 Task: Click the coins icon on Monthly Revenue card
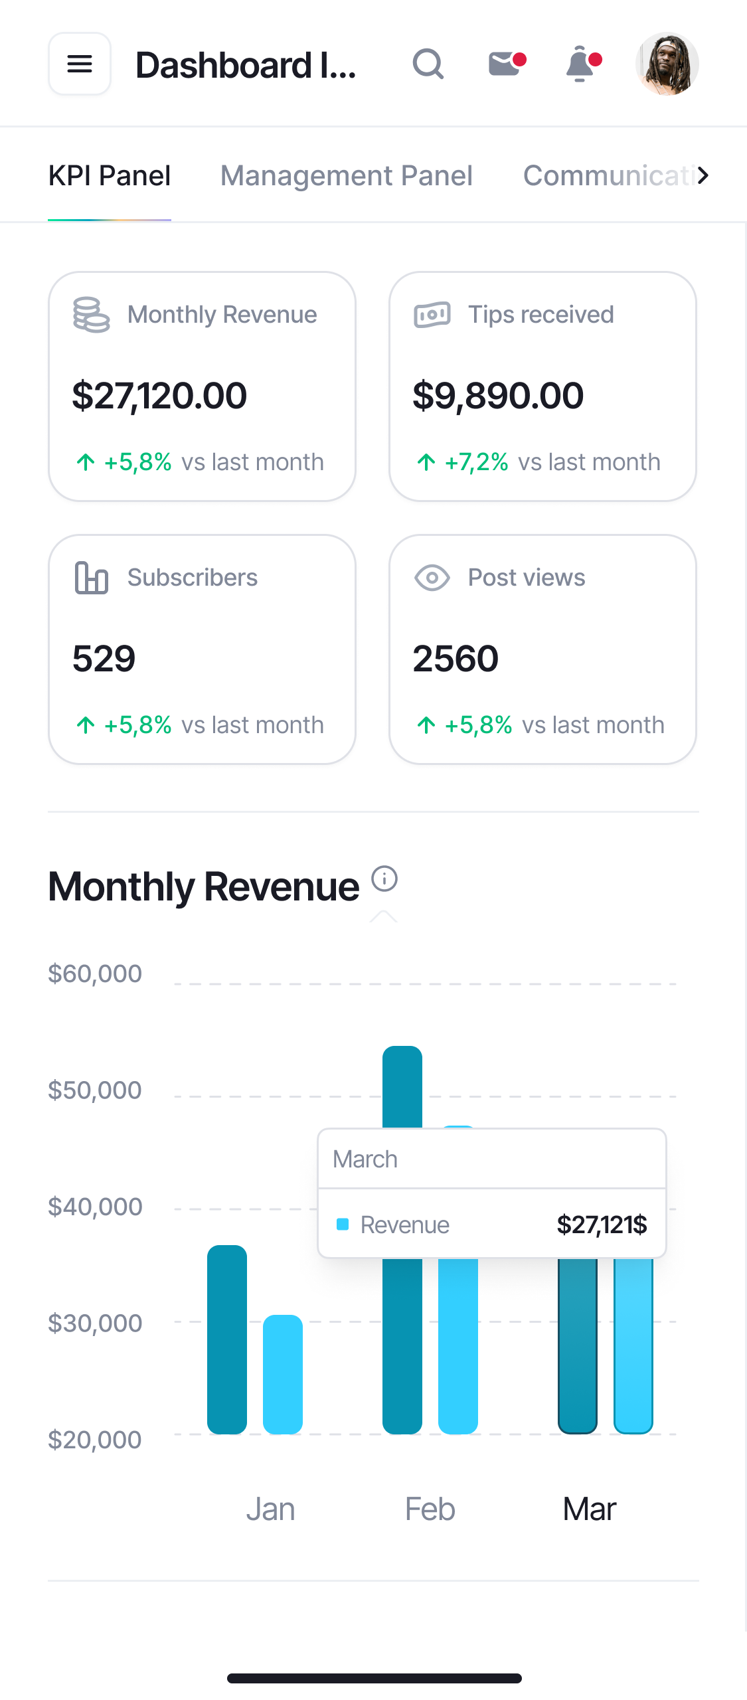click(x=91, y=315)
